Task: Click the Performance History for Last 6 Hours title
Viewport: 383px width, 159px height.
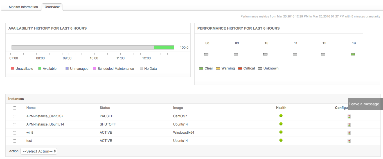Action: 238,28
